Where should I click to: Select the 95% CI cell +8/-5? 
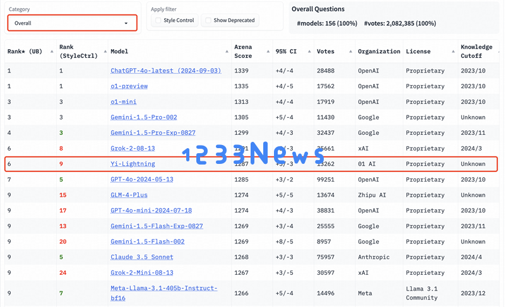pos(284,241)
